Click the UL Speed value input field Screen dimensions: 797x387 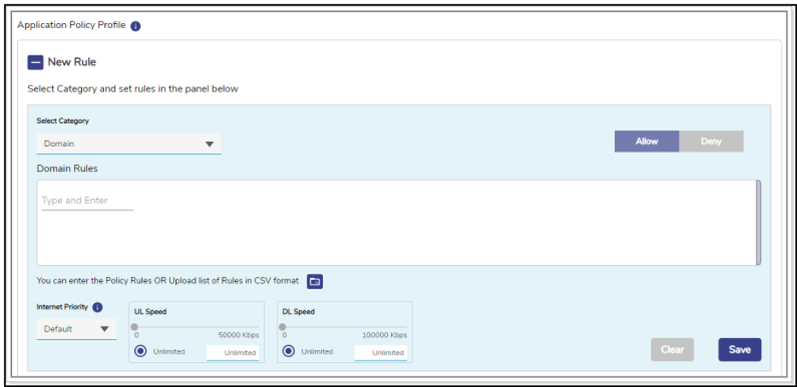click(232, 352)
